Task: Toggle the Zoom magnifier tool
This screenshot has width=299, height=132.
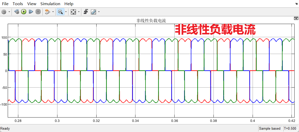Action: 61,12
